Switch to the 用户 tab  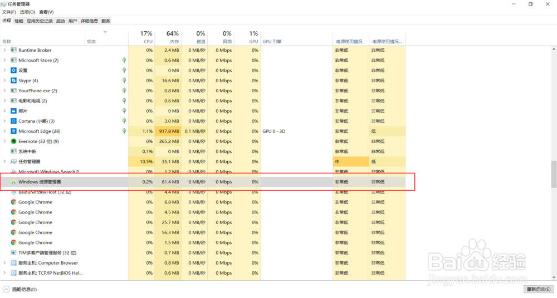[x=72, y=21]
